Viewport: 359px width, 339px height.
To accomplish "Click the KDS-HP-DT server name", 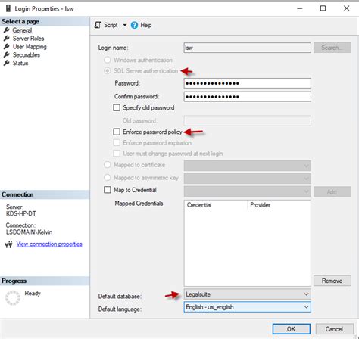I will (x=21, y=213).
